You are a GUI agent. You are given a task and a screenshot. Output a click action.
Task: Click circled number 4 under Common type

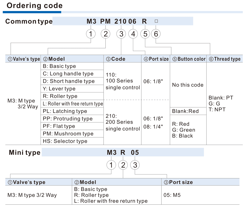133,34
